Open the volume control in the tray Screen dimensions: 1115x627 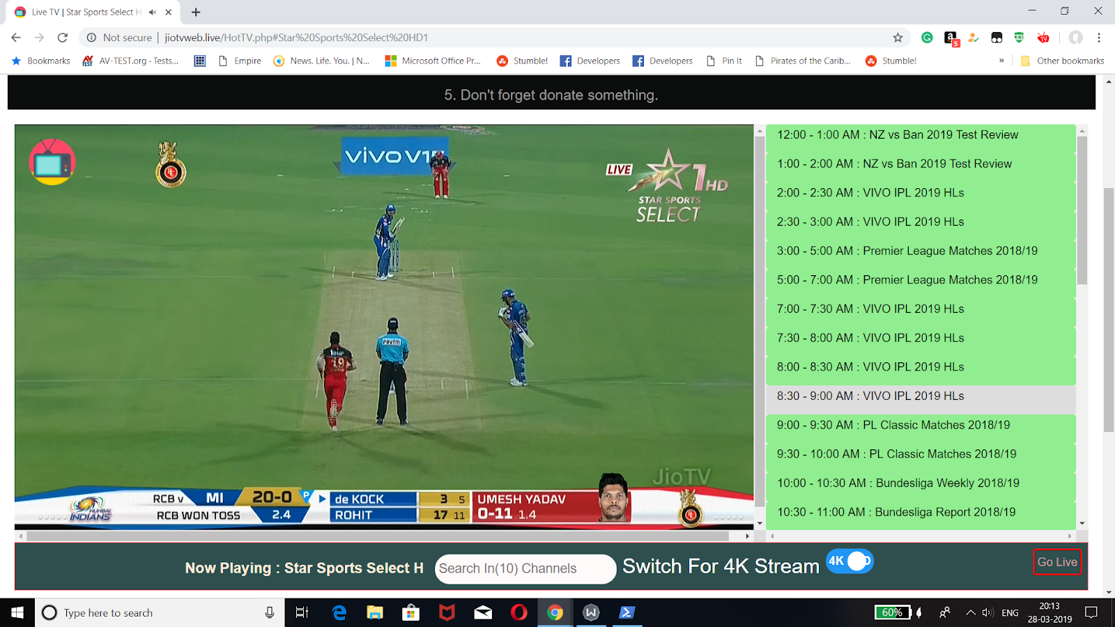point(987,612)
